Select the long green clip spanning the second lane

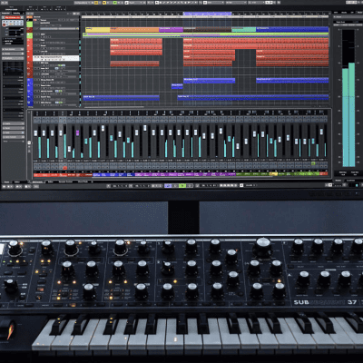206,34
